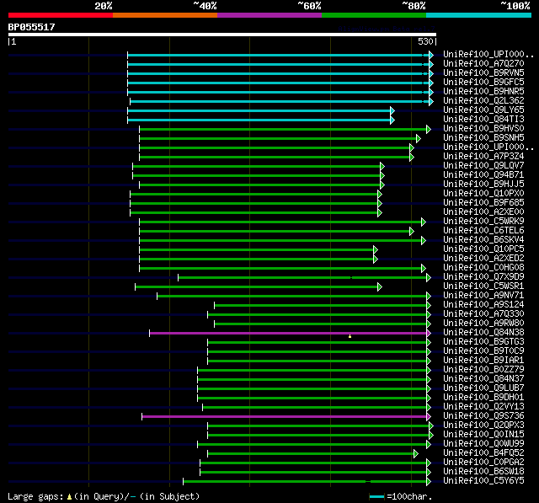Select the UniRef100_A9RW80 label
Viewport: 539px width, 503px height.
tap(483, 324)
